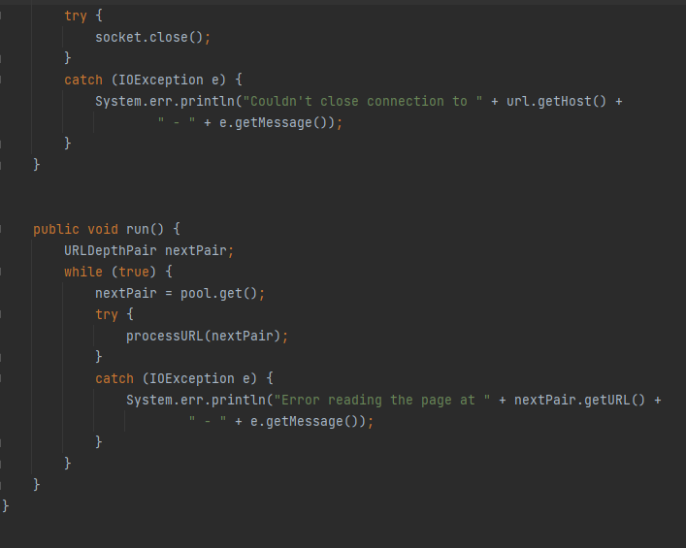Click the void keyword before run()
The height and width of the screenshot is (548, 686).
click(103, 229)
